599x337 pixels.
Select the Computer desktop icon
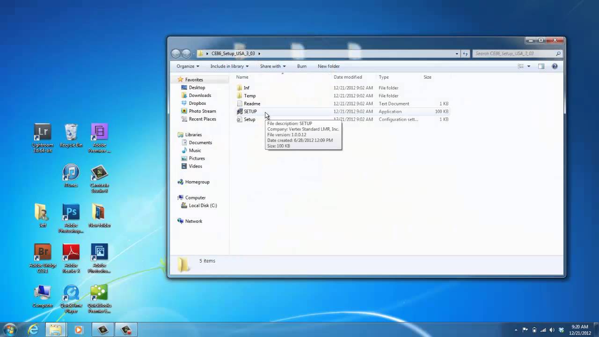click(43, 296)
